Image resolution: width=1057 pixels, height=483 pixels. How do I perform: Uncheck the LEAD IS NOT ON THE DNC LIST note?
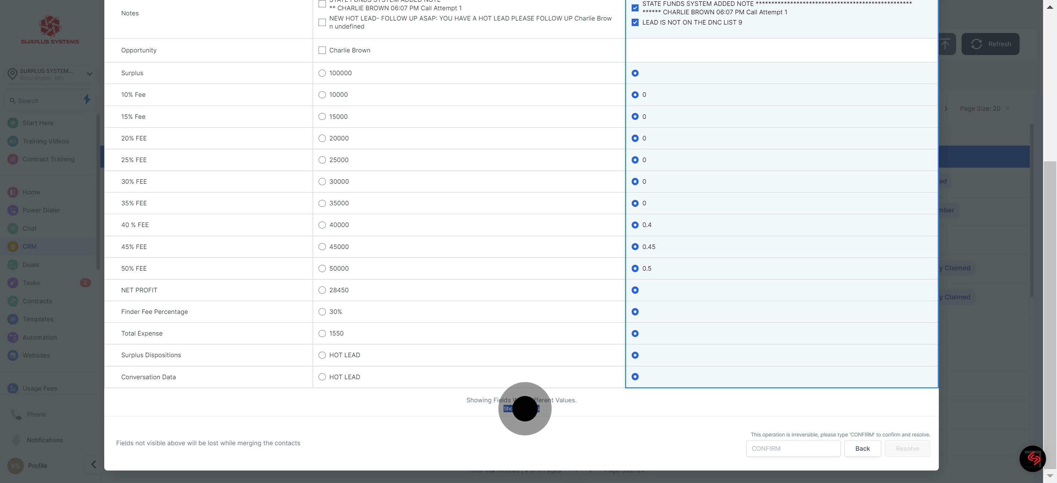pyautogui.click(x=635, y=22)
